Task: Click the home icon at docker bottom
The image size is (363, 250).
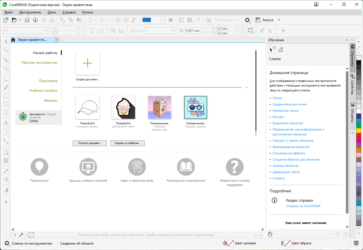Action: [270, 234]
